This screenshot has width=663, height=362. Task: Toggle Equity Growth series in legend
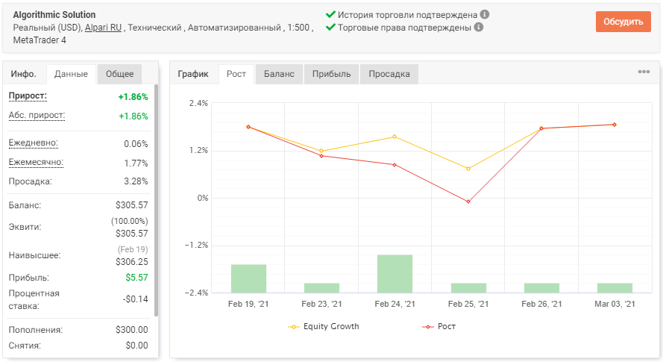click(324, 326)
